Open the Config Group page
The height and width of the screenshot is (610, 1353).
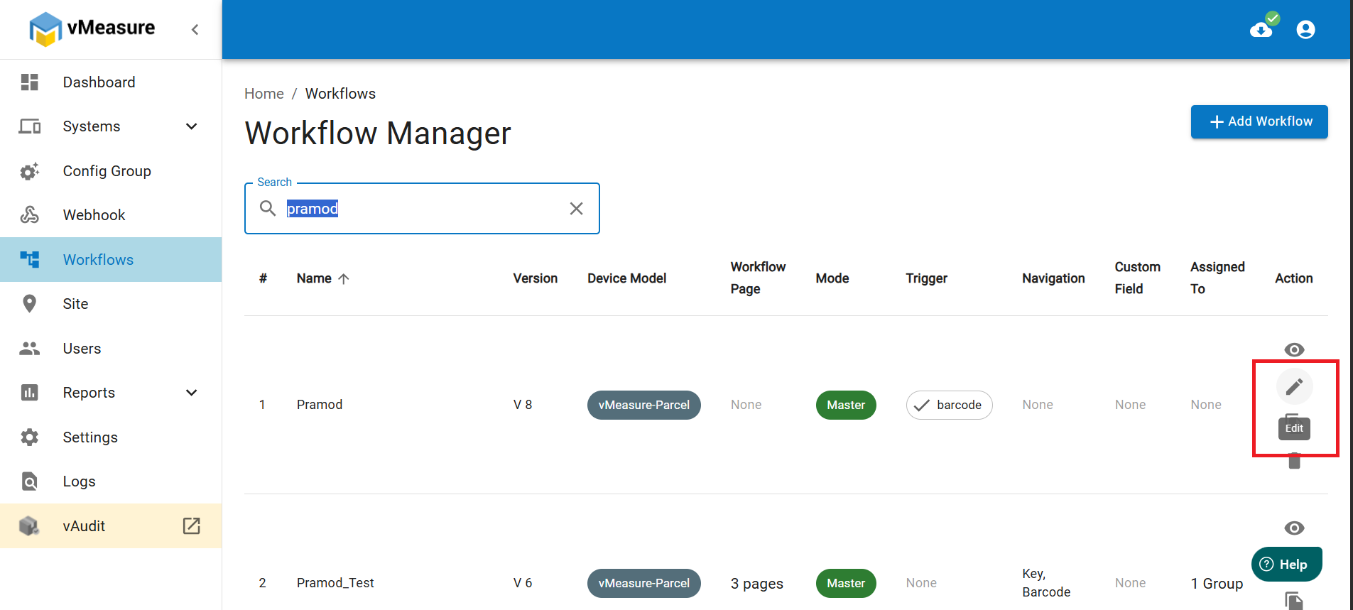coord(111,171)
